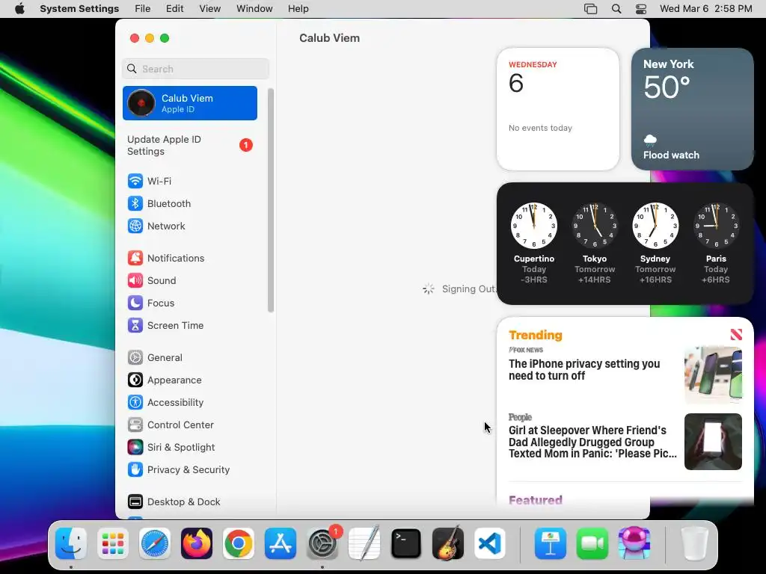Open the New York weather widget

point(693,109)
